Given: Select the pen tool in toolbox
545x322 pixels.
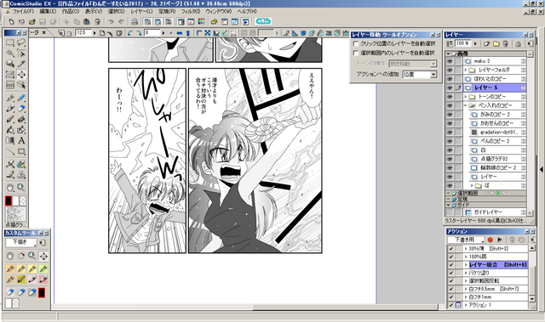Looking at the screenshot, I should [9, 98].
